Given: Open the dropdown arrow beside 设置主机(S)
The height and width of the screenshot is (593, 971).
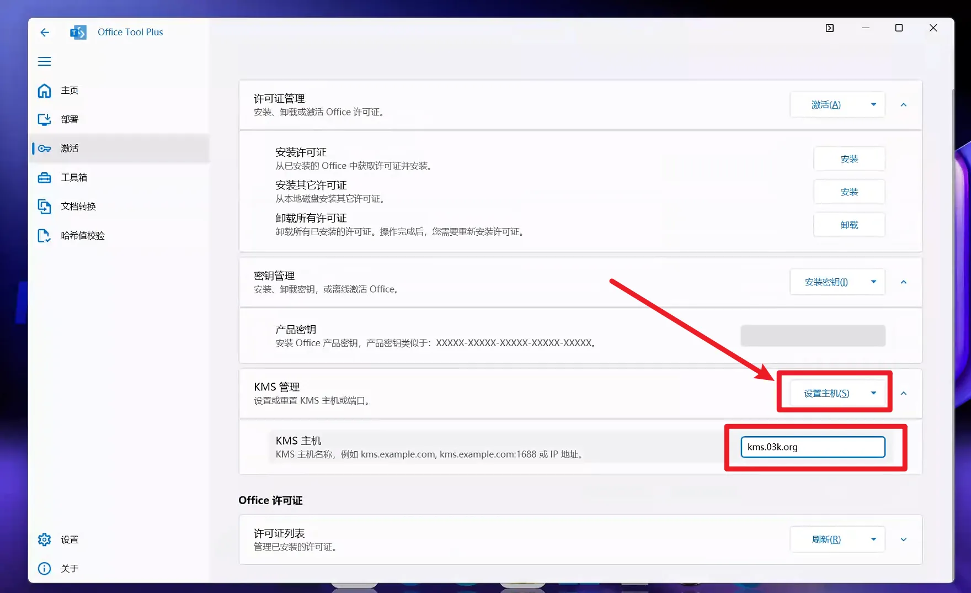Looking at the screenshot, I should click(x=873, y=394).
